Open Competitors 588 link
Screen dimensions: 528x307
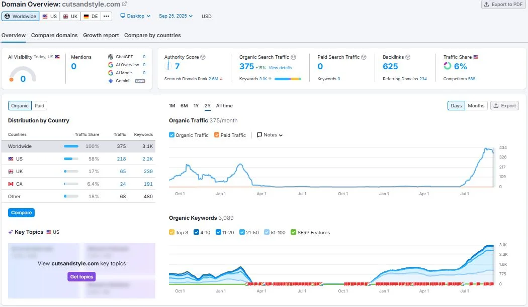coord(472,79)
